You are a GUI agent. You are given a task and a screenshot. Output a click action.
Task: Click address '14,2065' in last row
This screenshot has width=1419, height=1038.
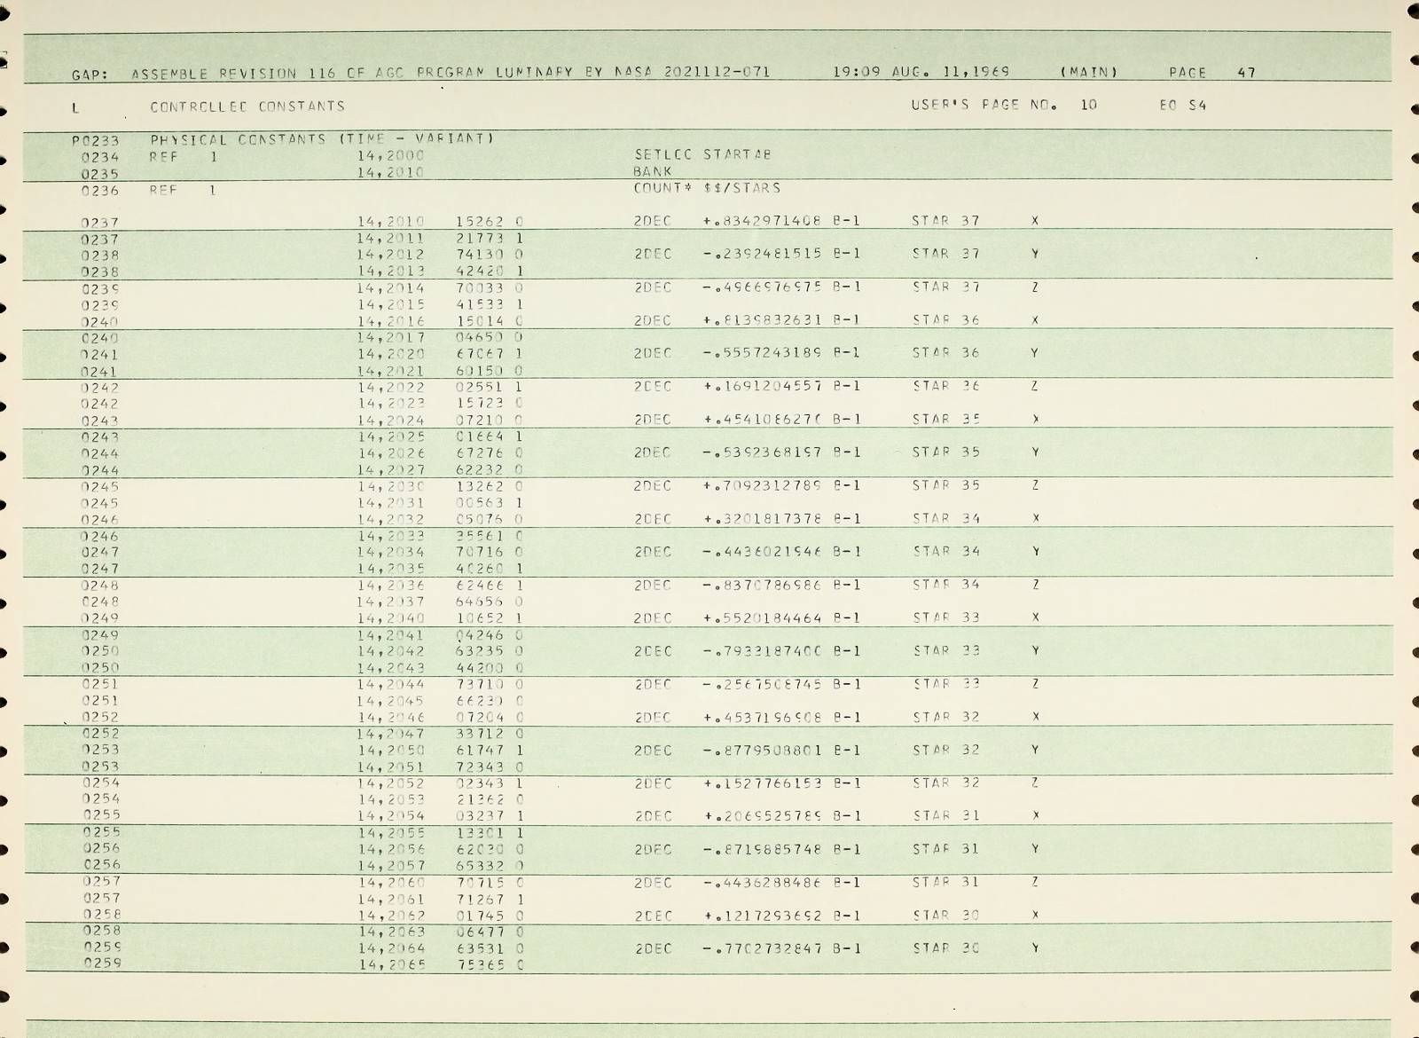coord(391,965)
